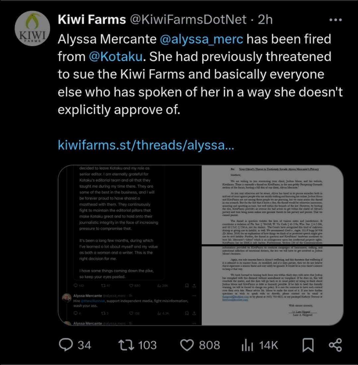Image resolution: width=358 pixels, height=365 pixels.
Task: Tap the retweet arrows icon
Action: (x=126, y=345)
